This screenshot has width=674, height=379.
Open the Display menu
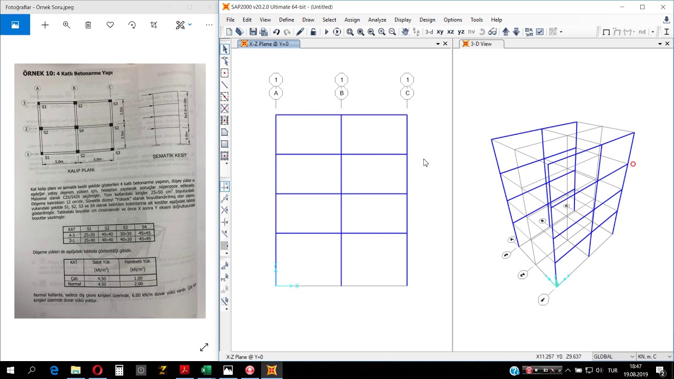(x=403, y=19)
